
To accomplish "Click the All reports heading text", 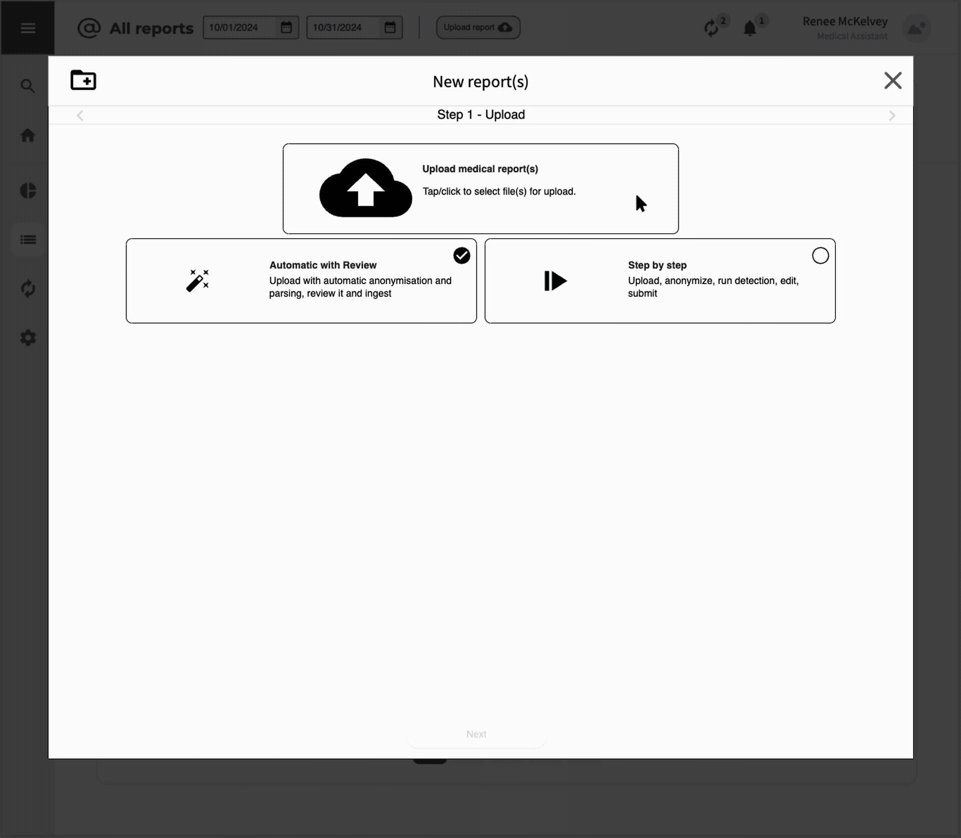I will (x=151, y=29).
